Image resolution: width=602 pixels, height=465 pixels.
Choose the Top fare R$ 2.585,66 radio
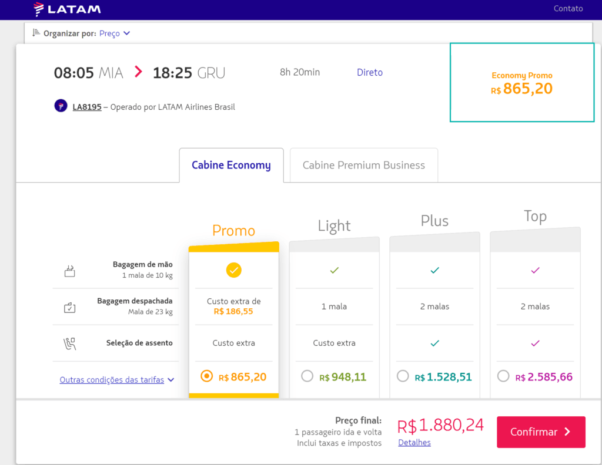[503, 376]
